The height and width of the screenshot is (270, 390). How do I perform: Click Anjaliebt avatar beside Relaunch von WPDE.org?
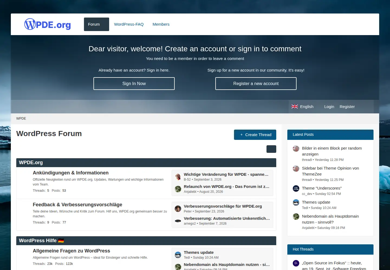pyautogui.click(x=178, y=189)
